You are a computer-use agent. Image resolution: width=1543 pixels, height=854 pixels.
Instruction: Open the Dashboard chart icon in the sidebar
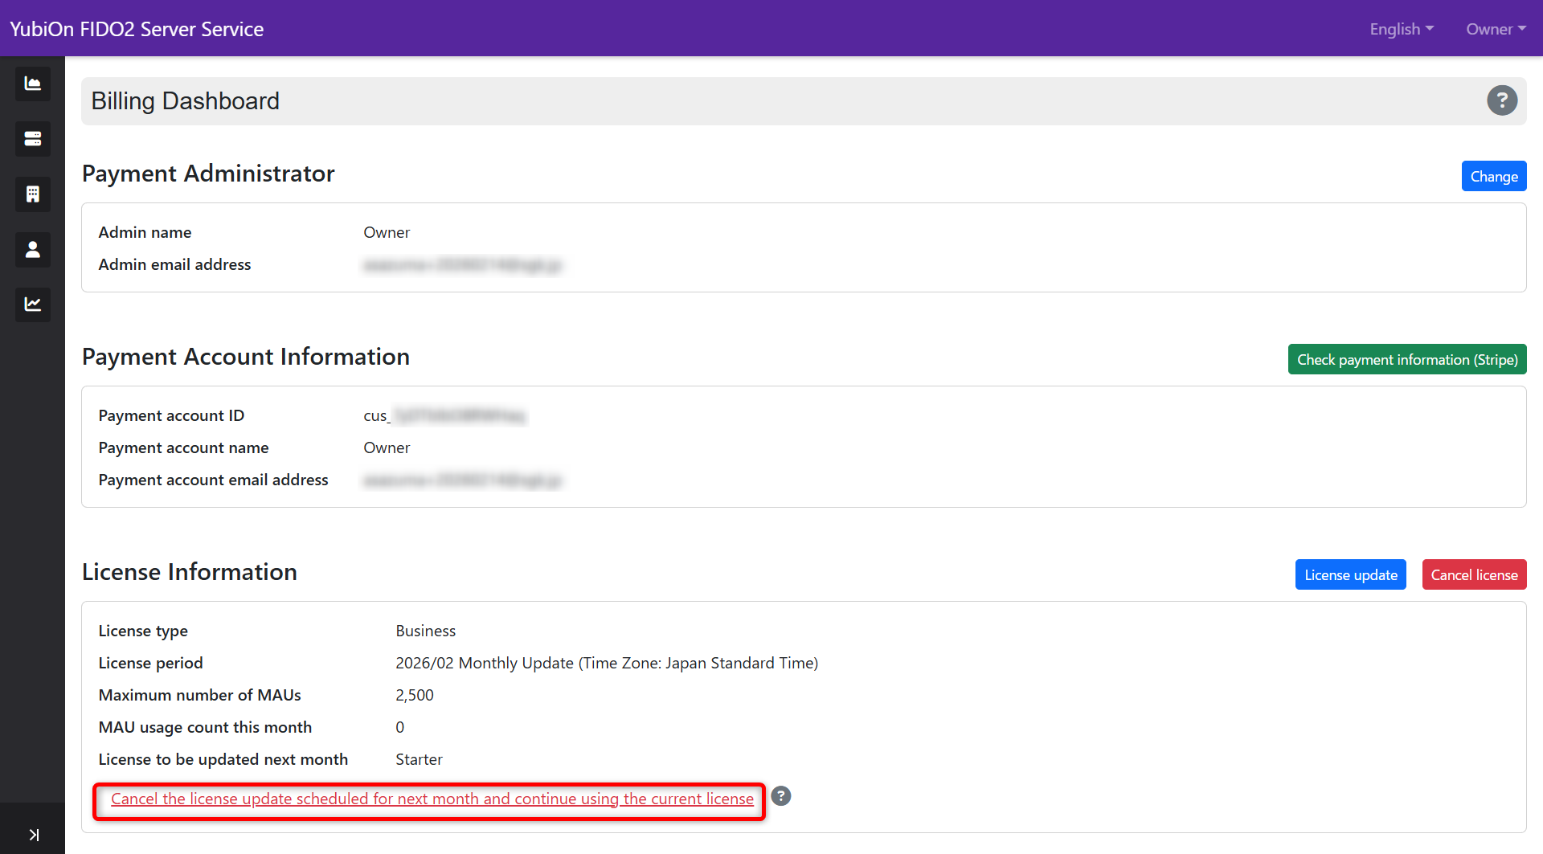tap(32, 84)
